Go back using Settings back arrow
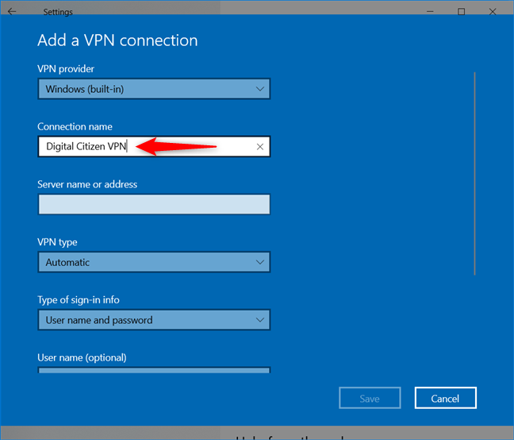This screenshot has width=514, height=440. (12, 11)
